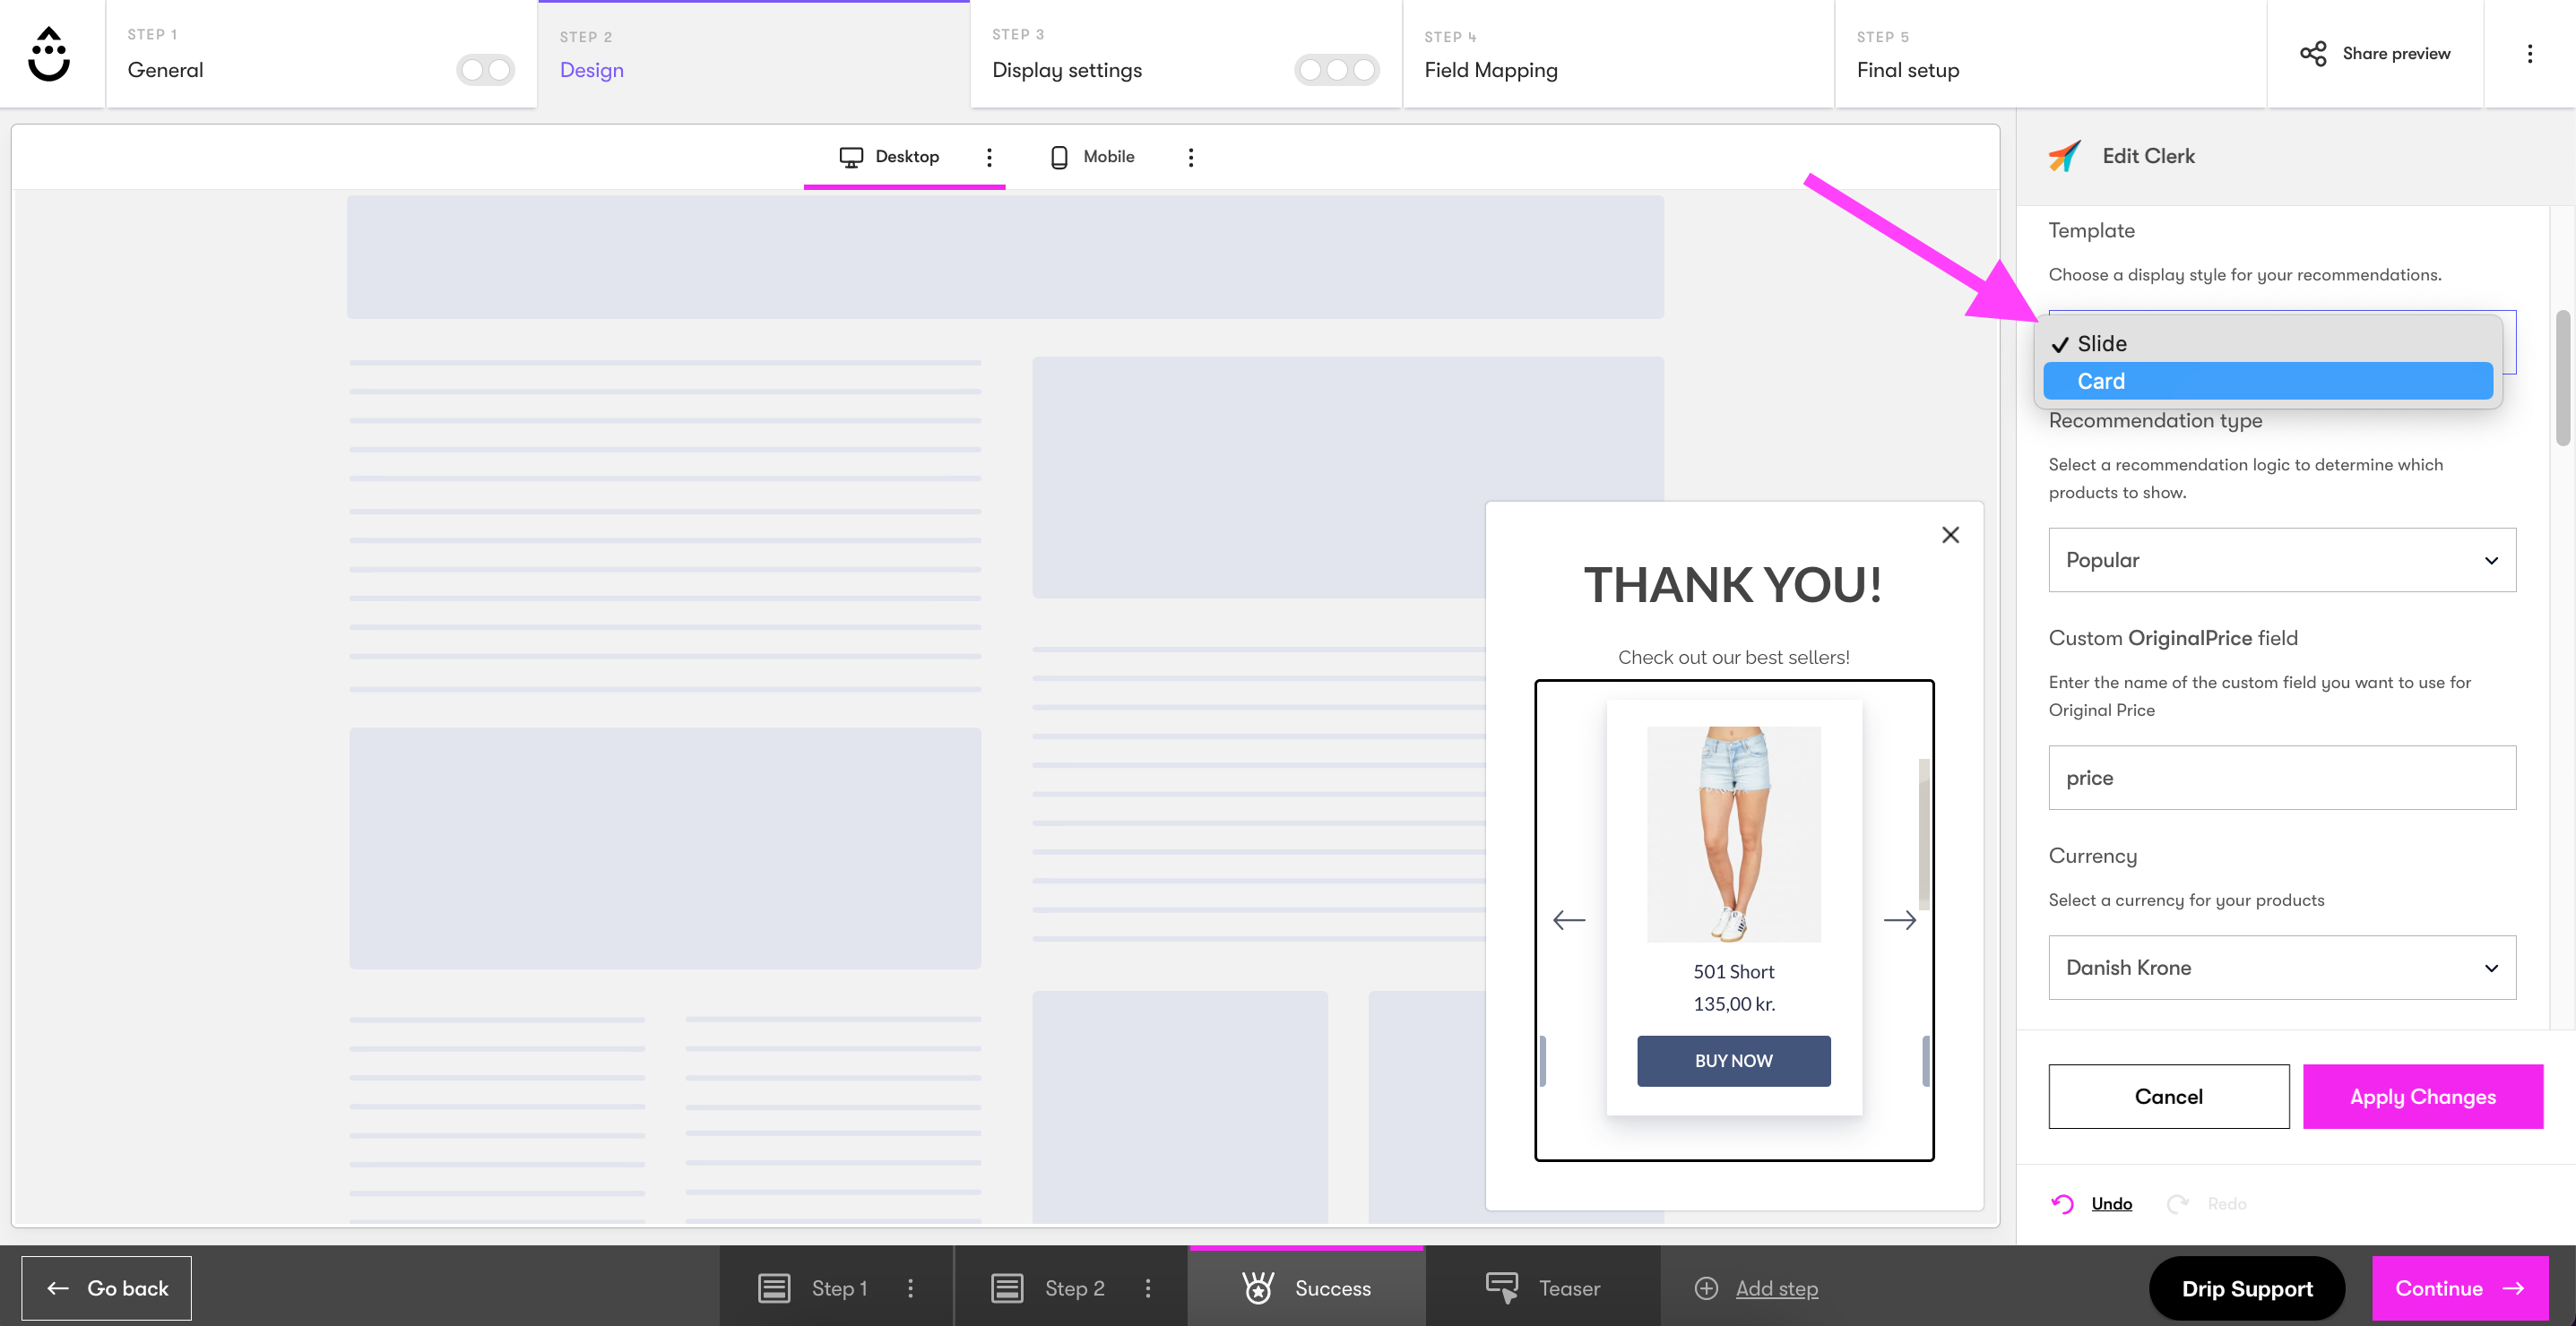2576x1326 pixels.
Task: Go to Step 4 Field Mapping
Action: 1618,54
